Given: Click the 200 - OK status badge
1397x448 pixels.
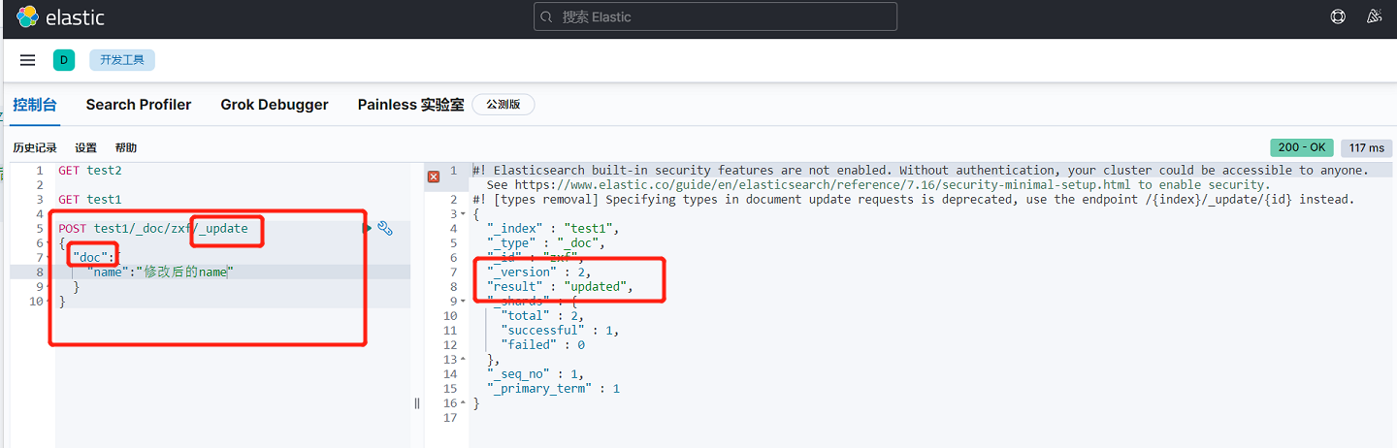Looking at the screenshot, I should 1302,147.
